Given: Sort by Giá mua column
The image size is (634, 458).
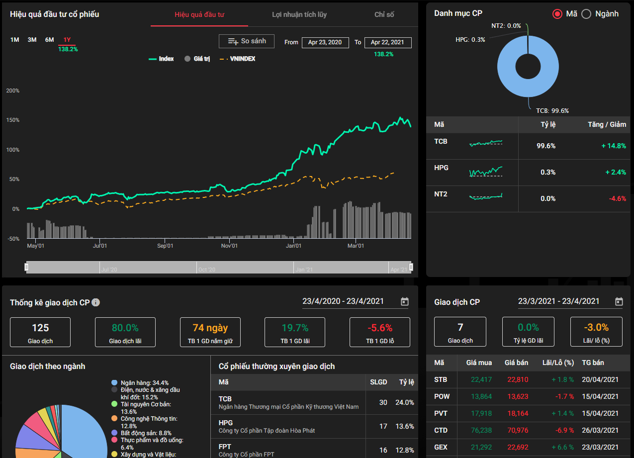Looking at the screenshot, I should click(x=479, y=363).
